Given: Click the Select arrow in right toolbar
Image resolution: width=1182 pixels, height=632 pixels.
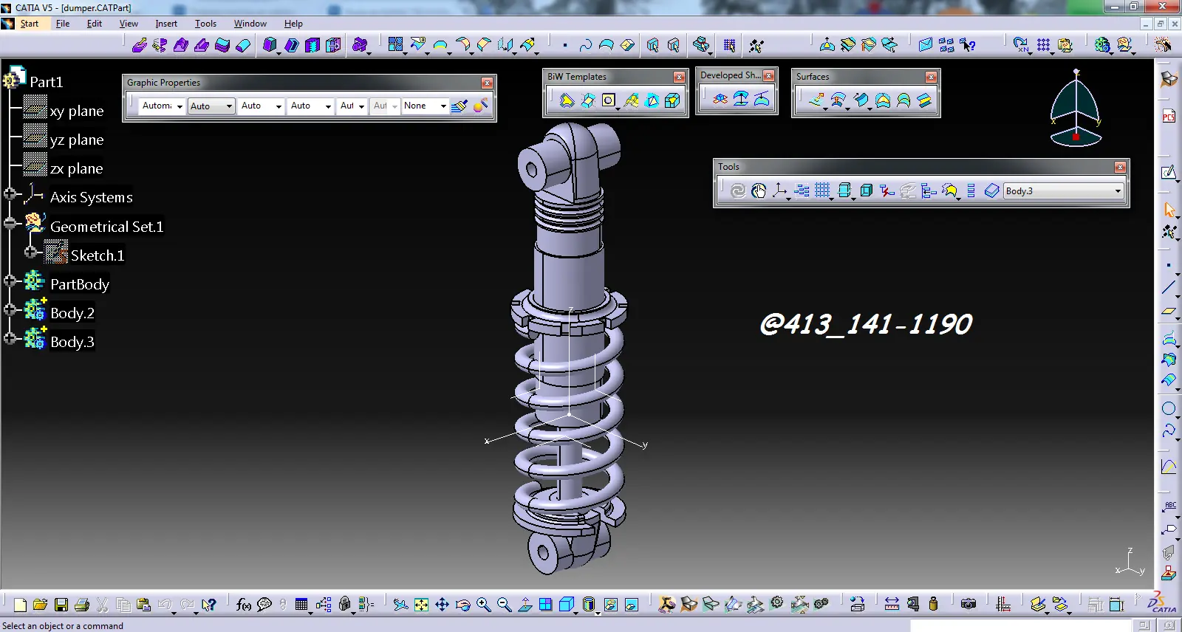Looking at the screenshot, I should pyautogui.click(x=1169, y=210).
